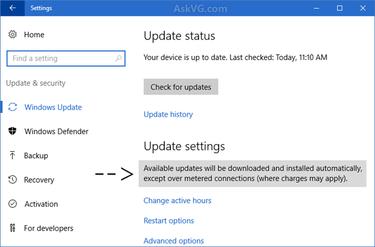The width and height of the screenshot is (375, 247).
Task: Click the Backup upload arrow icon
Action: 13,156
